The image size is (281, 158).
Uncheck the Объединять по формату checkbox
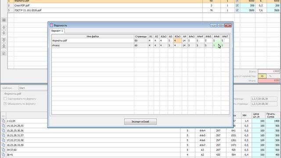pyautogui.click(x=5, y=104)
